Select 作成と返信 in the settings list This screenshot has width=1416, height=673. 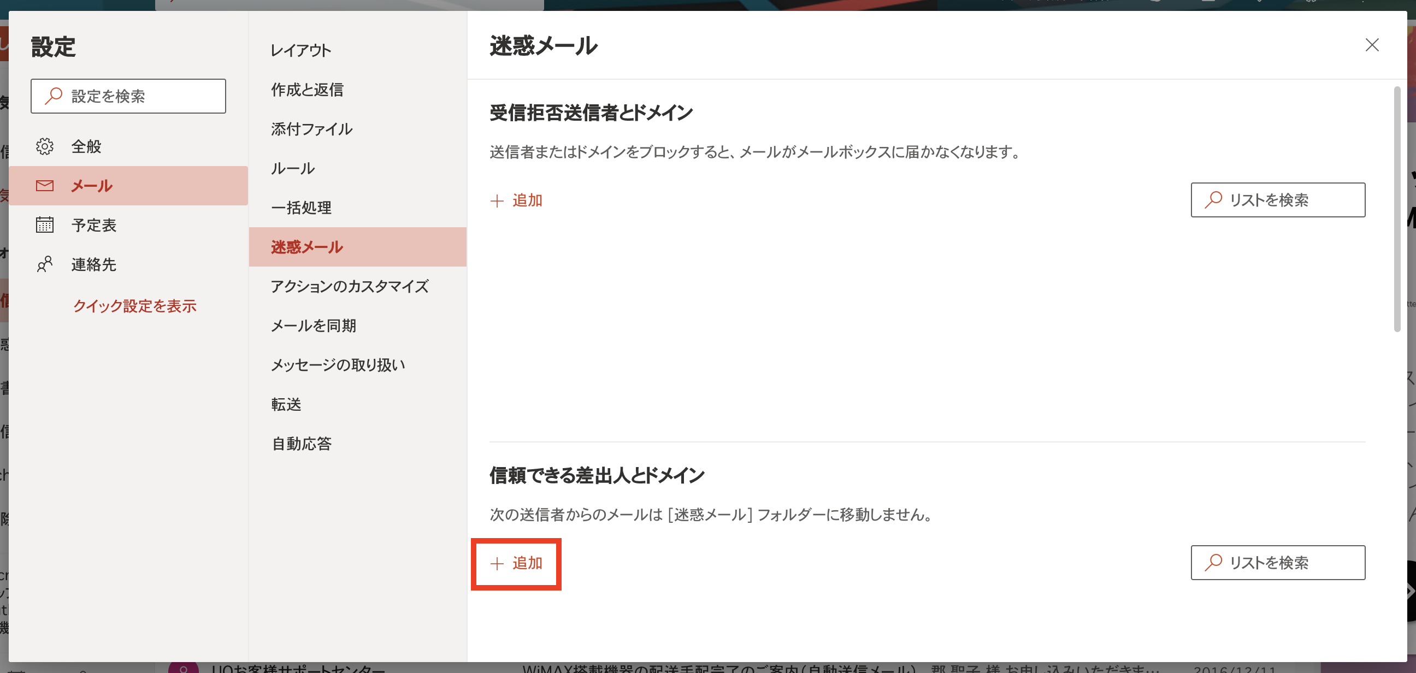click(x=307, y=90)
